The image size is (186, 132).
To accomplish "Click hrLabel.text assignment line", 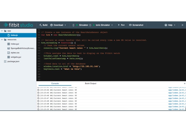I will point(61,56).
